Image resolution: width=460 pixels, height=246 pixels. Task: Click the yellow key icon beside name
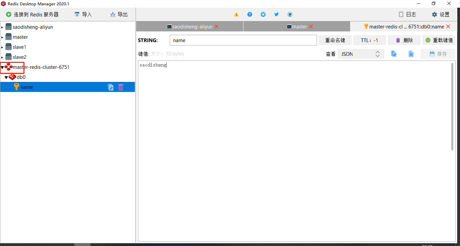point(16,87)
